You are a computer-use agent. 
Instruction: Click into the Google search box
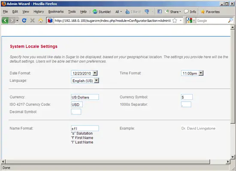click(212, 21)
